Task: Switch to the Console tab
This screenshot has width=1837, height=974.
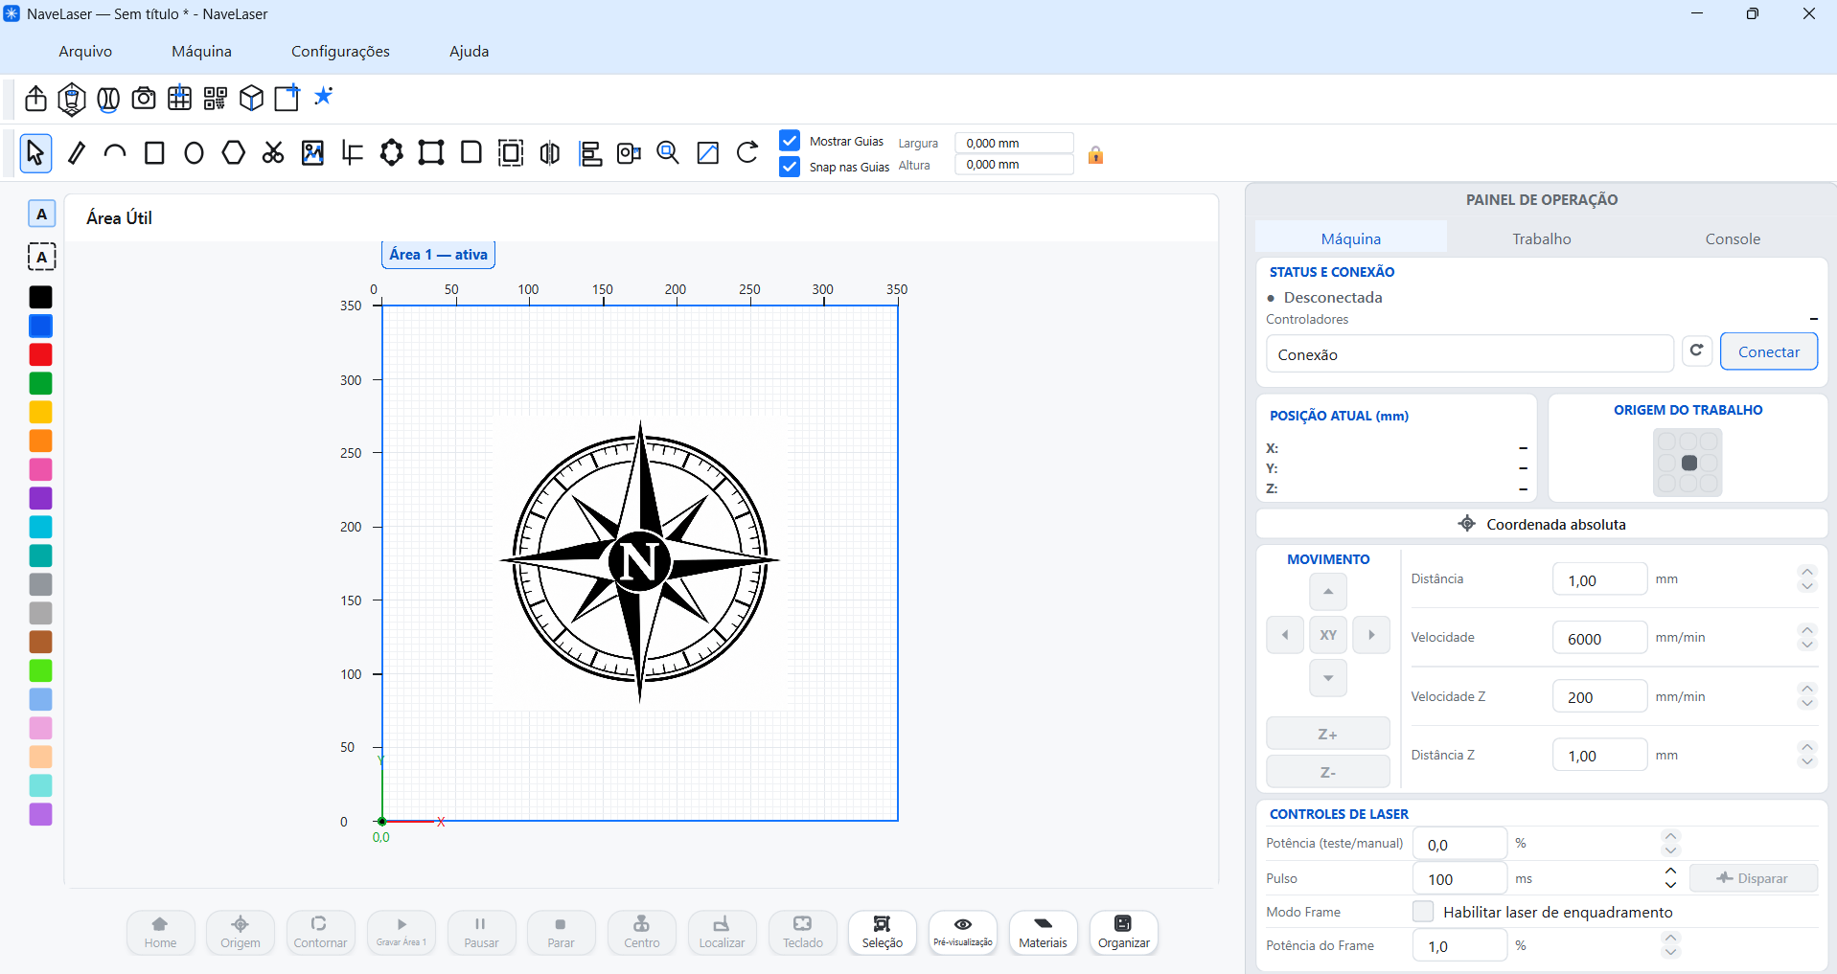Action: (1733, 238)
